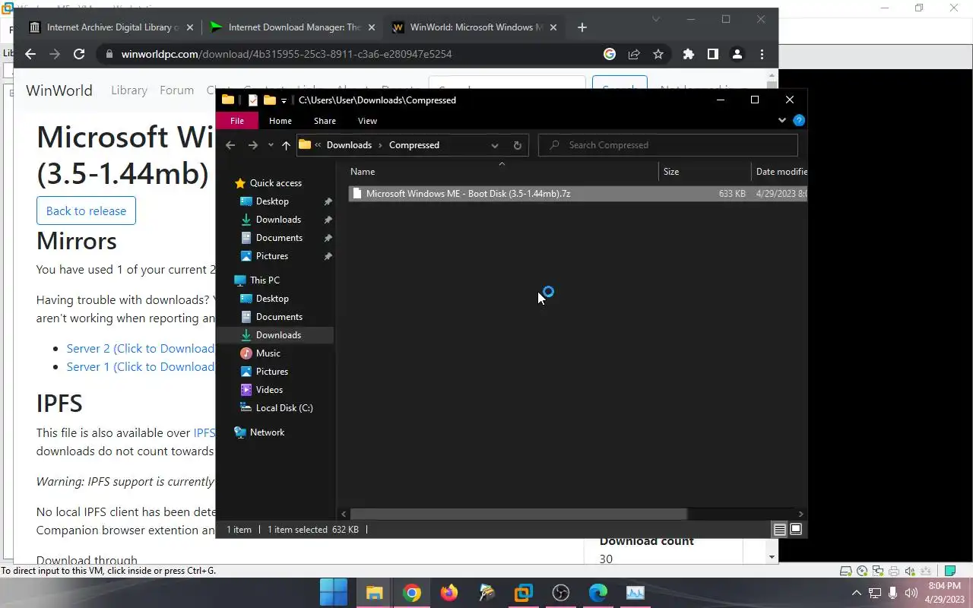973x608 pixels.
Task: Sort by the Name column header
Action: (502, 172)
